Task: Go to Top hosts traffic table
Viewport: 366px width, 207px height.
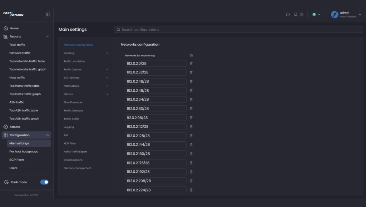Action: (x=24, y=86)
